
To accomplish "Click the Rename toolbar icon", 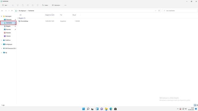I will click(x=28, y=5).
